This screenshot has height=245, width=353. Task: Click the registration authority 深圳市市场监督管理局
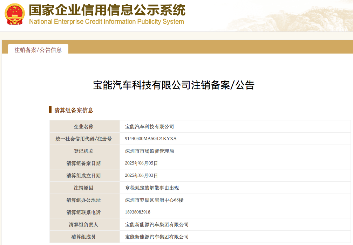point(149,151)
